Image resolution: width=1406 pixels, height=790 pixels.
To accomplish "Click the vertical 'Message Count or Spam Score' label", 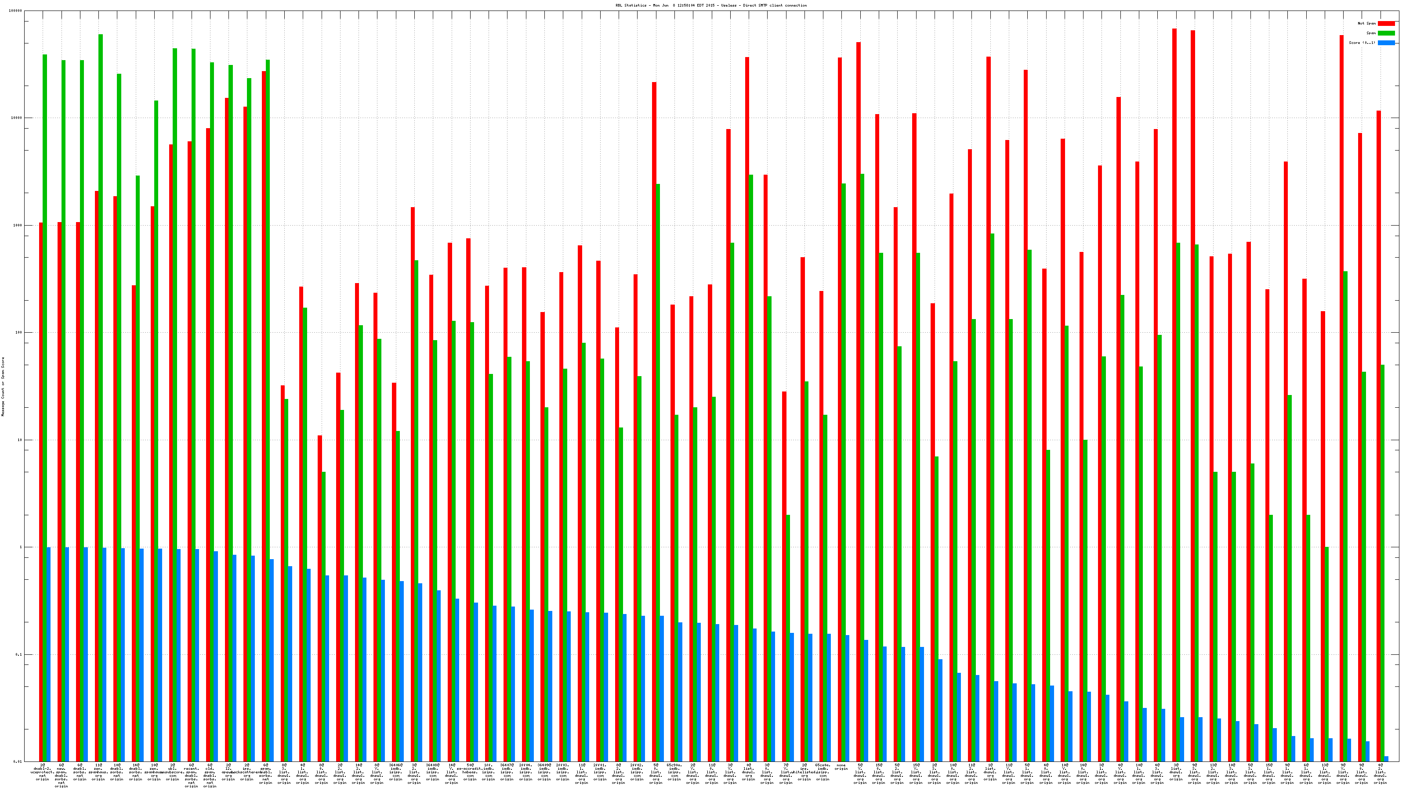I will [x=3, y=387].
